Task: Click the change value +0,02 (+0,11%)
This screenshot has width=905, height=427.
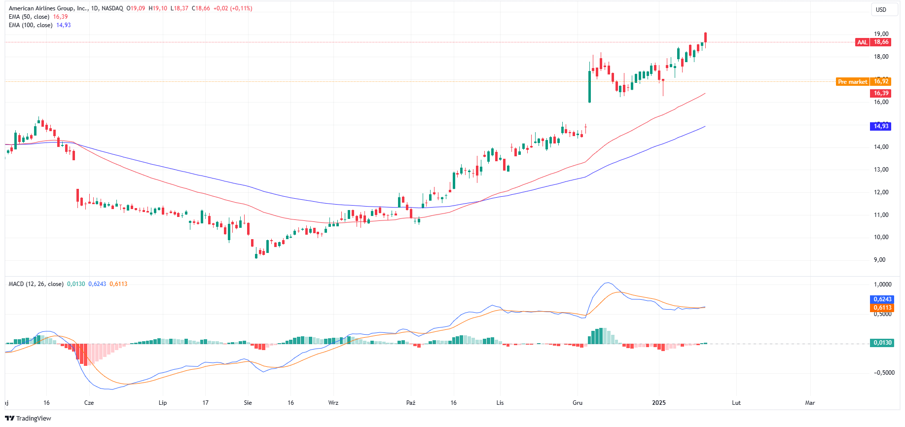Action: point(233,8)
